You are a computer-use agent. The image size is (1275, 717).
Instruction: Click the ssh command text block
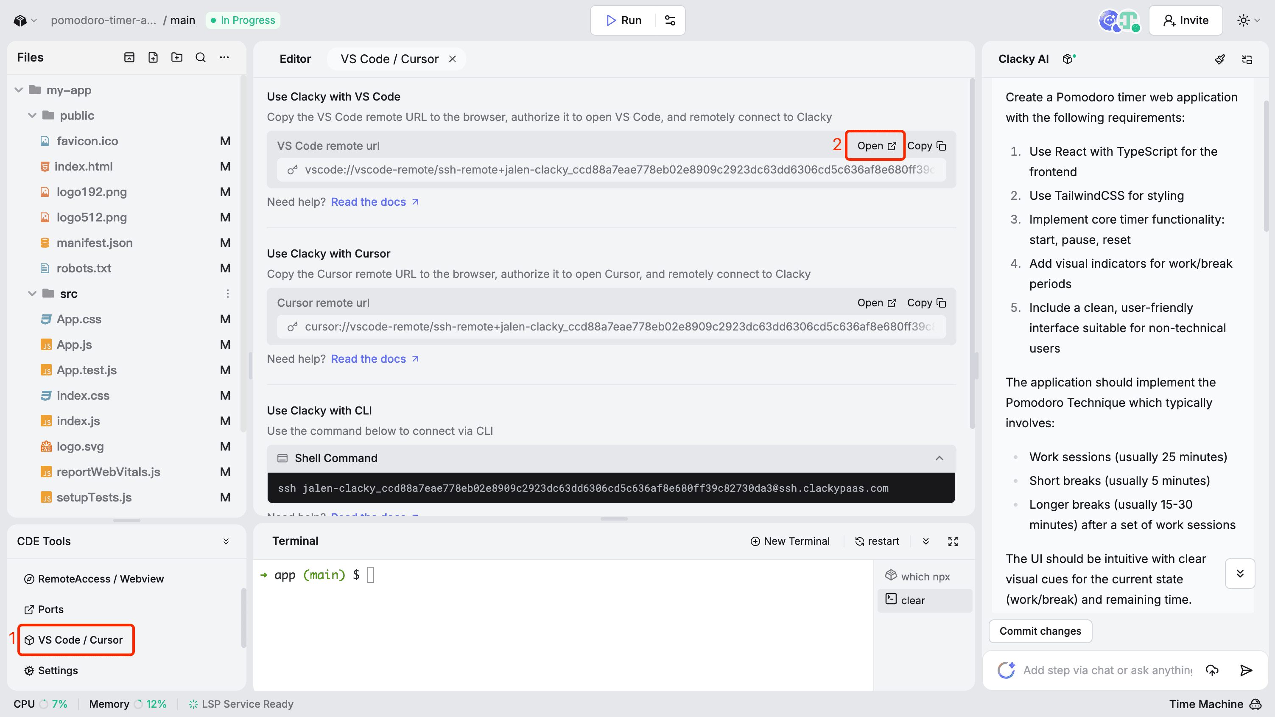pyautogui.click(x=611, y=488)
